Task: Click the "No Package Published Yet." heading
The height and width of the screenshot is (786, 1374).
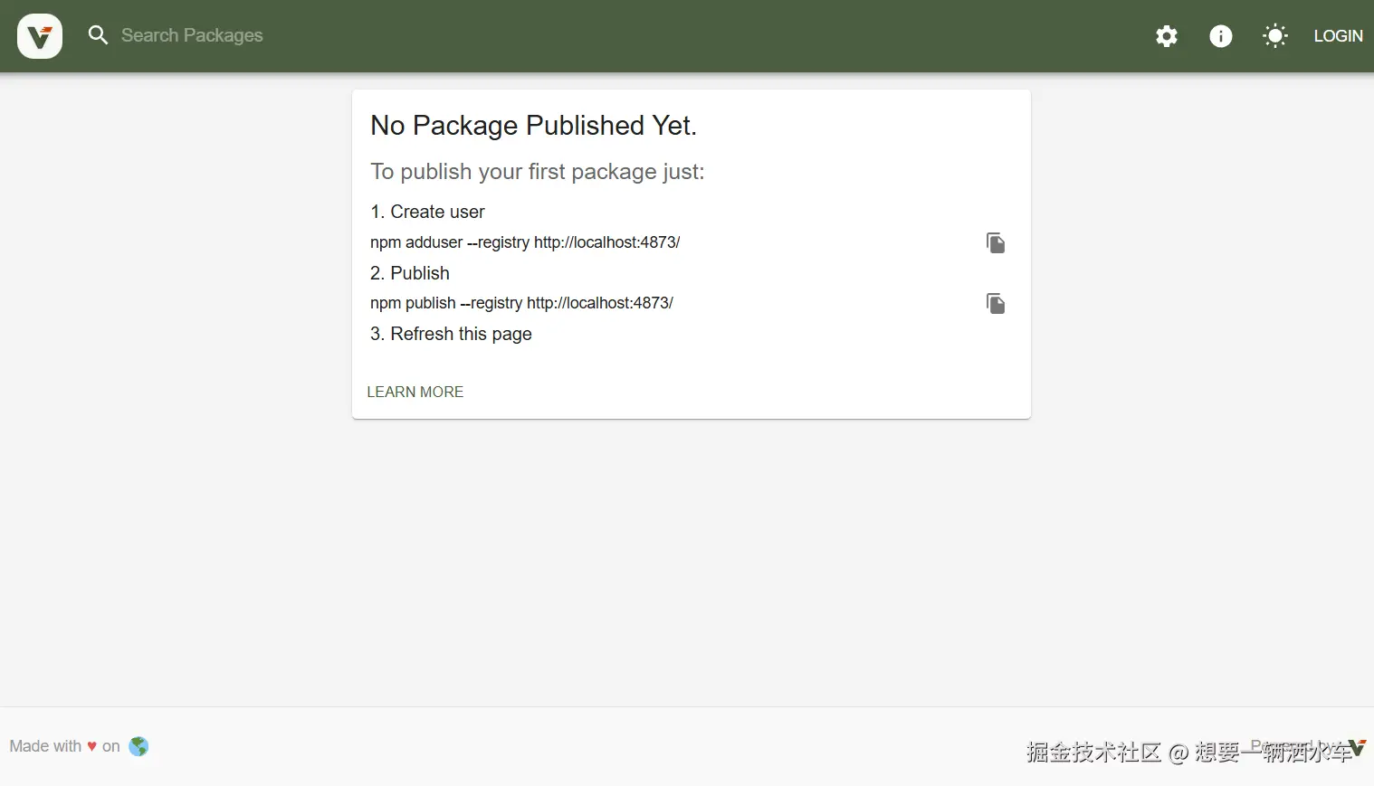Action: pos(533,126)
